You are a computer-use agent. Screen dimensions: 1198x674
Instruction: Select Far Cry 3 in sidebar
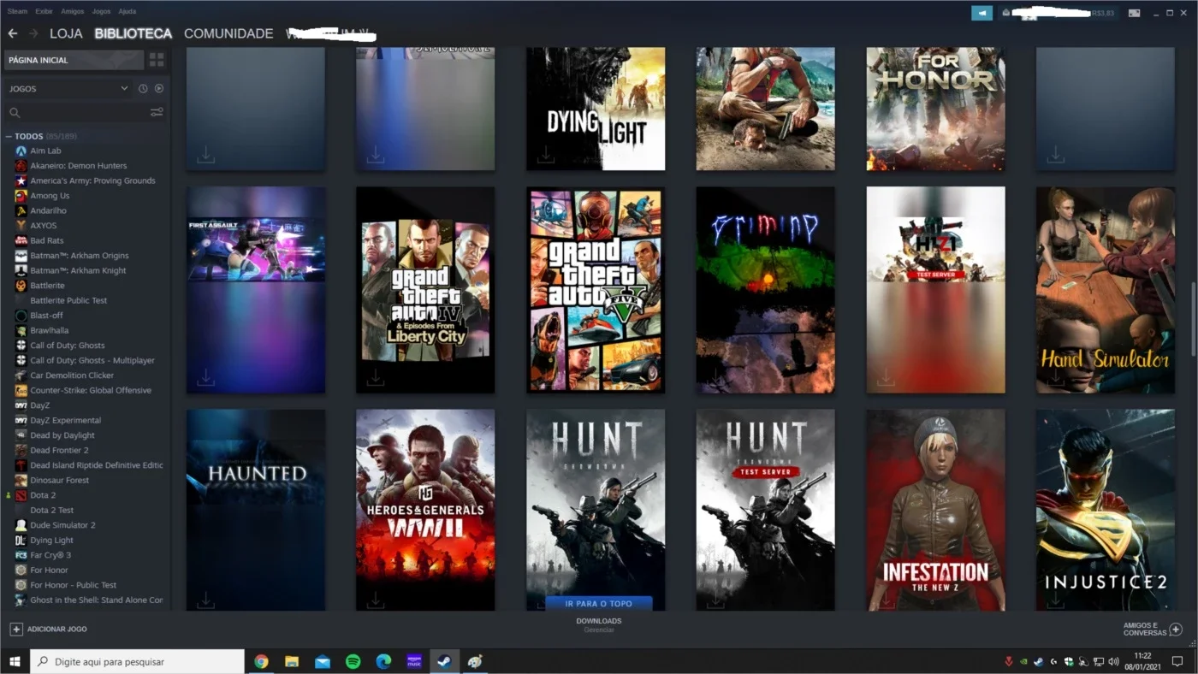(50, 555)
